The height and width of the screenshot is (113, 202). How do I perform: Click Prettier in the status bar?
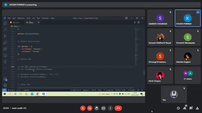(x=131, y=90)
